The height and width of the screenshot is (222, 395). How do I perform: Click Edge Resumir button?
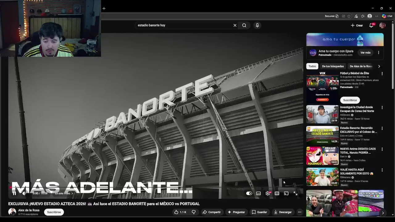pyautogui.click(x=332, y=16)
